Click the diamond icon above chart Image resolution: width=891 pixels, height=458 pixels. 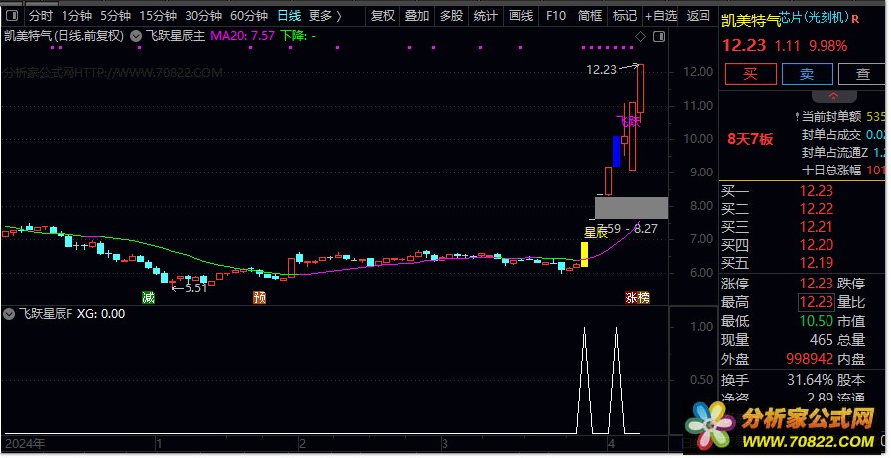(640, 37)
